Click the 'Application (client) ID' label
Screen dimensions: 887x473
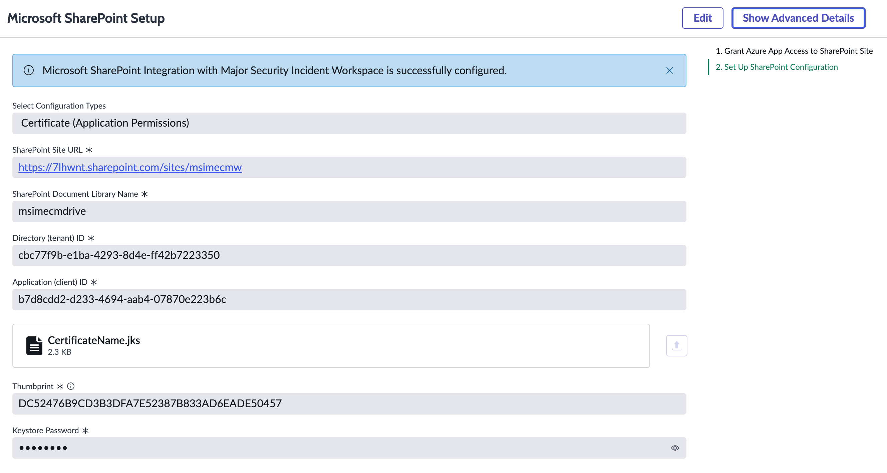pyautogui.click(x=50, y=282)
